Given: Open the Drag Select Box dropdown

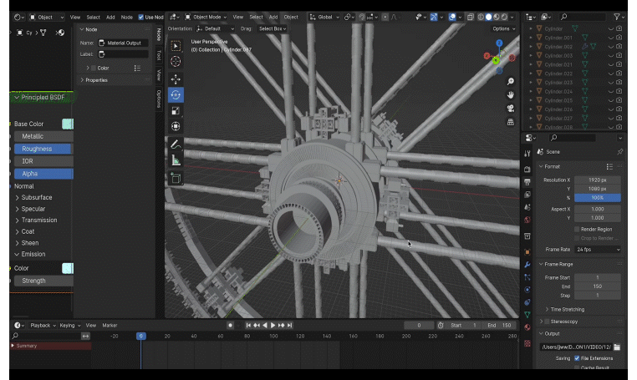Looking at the screenshot, I should [273, 29].
